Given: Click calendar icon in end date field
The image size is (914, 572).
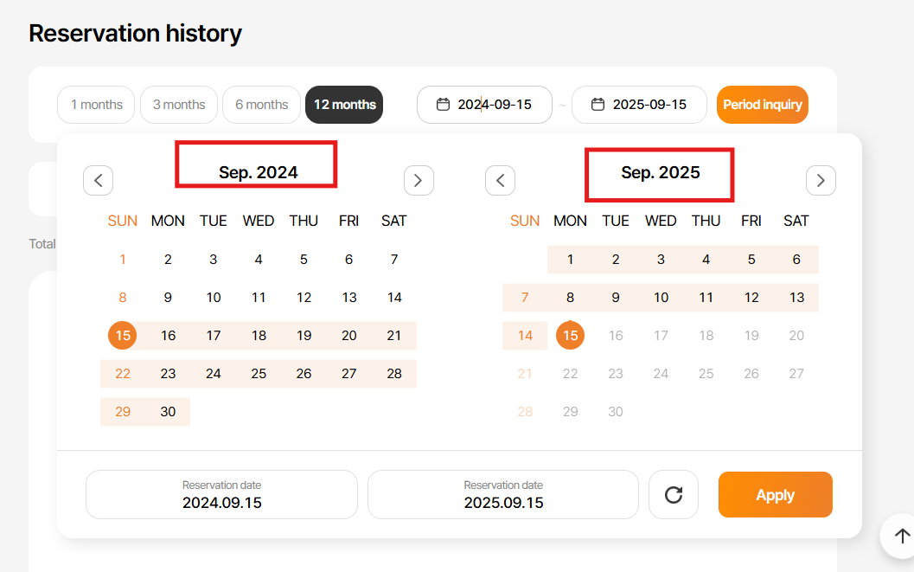Looking at the screenshot, I should (598, 105).
